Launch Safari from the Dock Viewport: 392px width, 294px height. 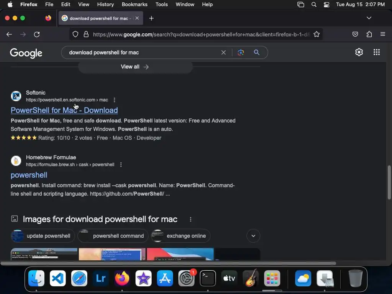79,278
